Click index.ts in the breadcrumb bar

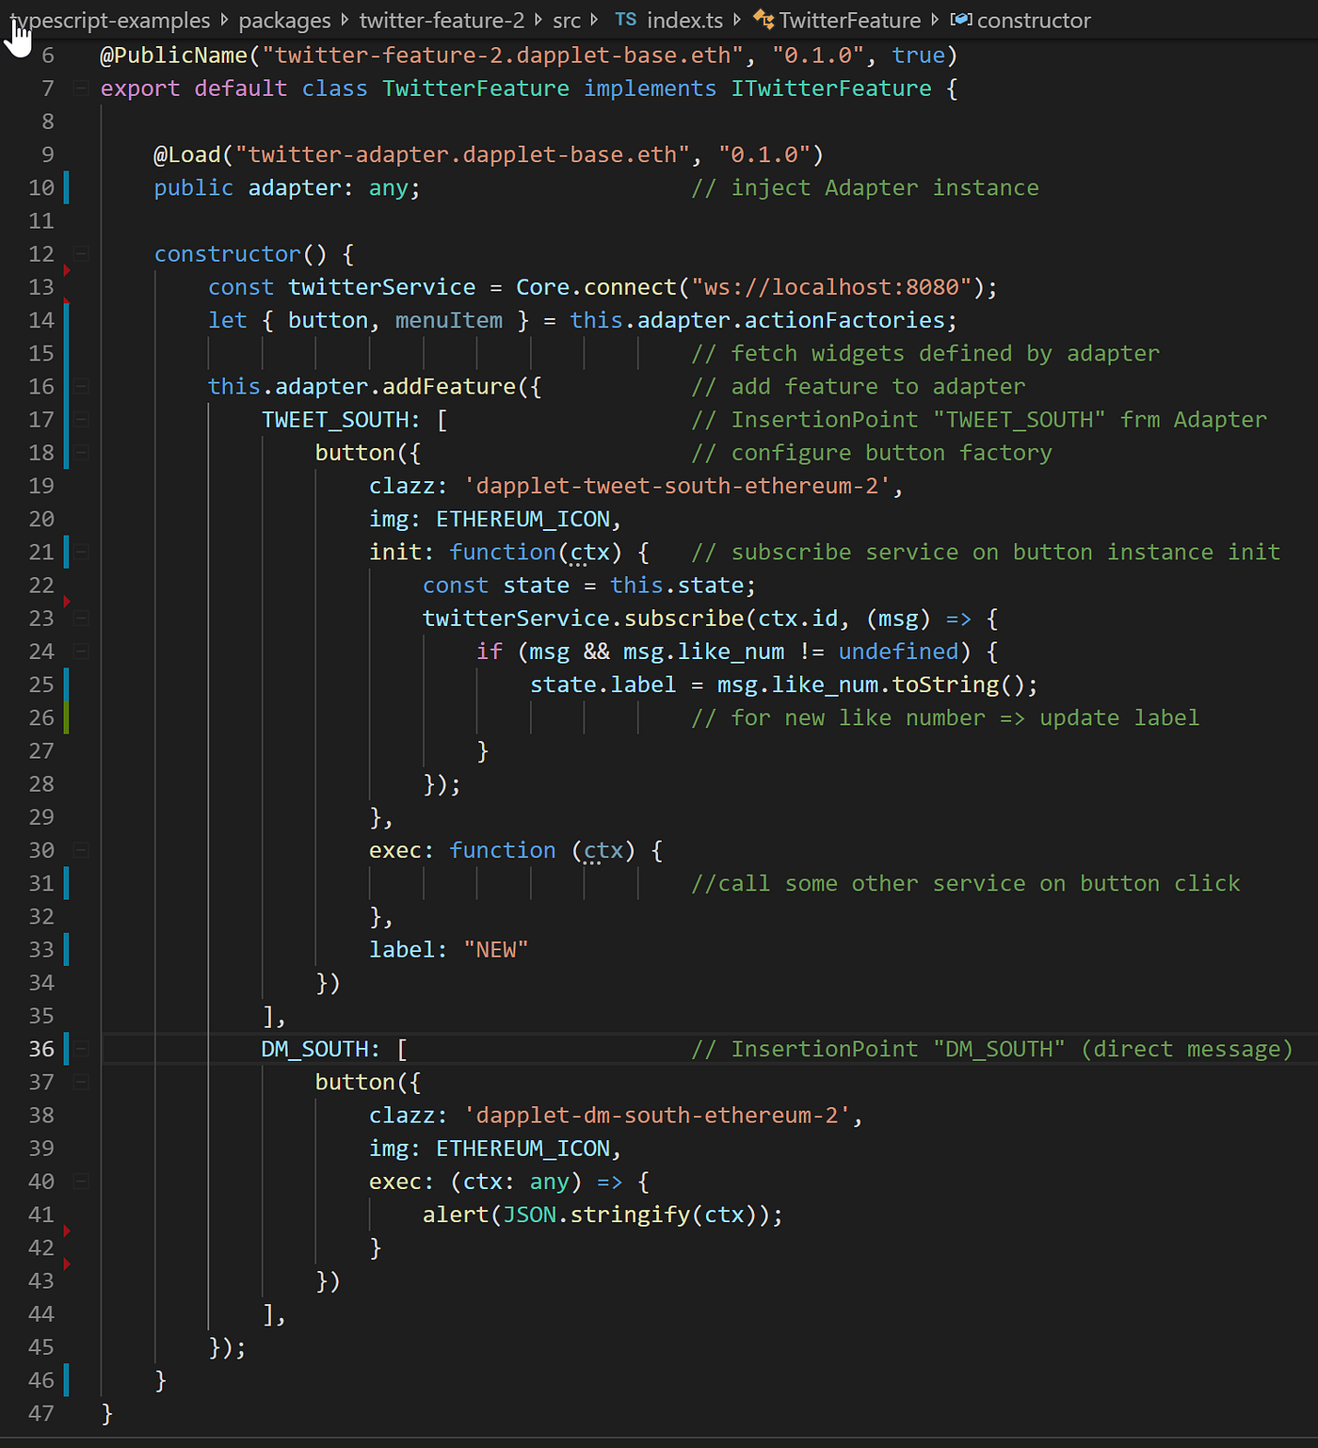tap(684, 20)
